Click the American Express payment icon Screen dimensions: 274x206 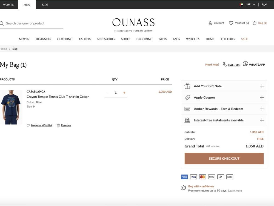tap(184, 177)
